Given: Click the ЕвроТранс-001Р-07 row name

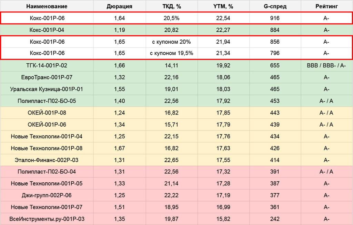Looking at the screenshot, I should pos(47,77).
